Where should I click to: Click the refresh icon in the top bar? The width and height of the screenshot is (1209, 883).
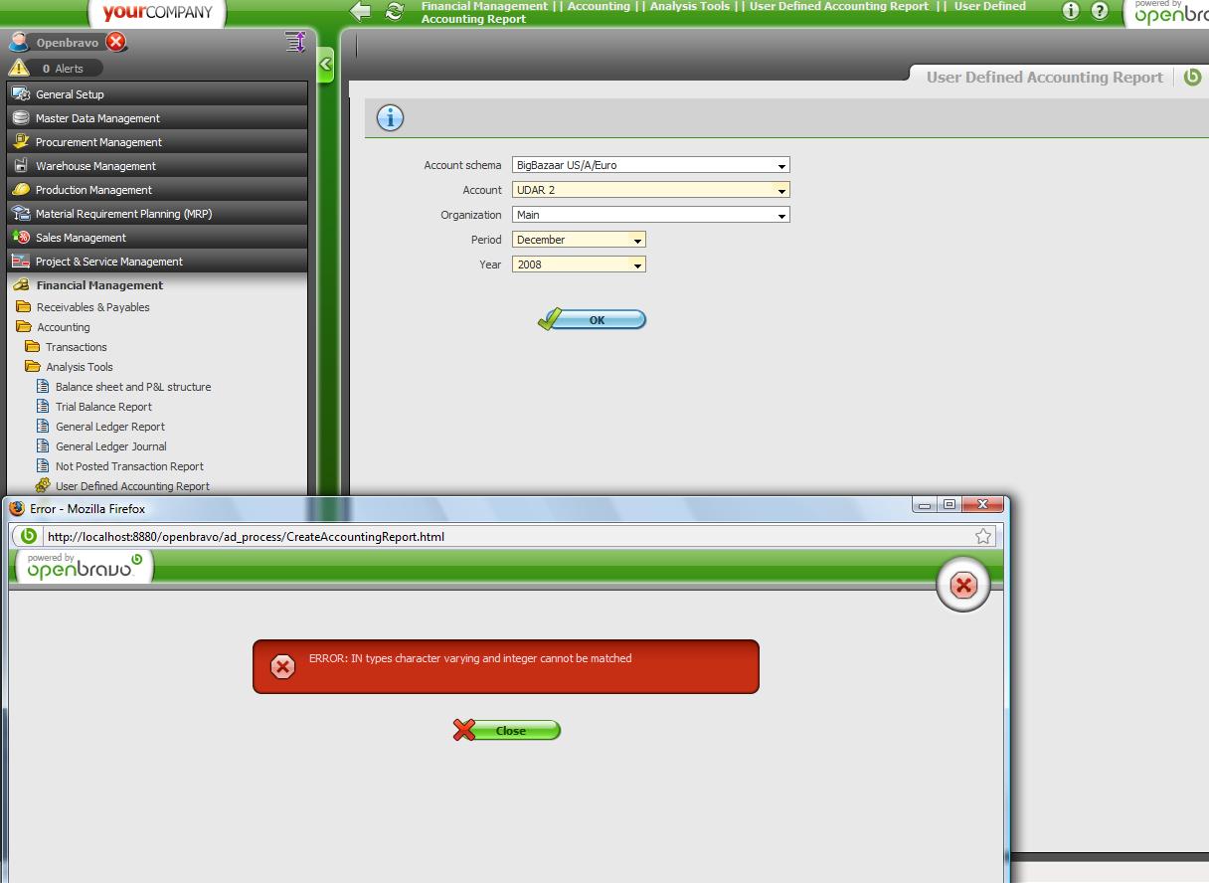coord(395,11)
